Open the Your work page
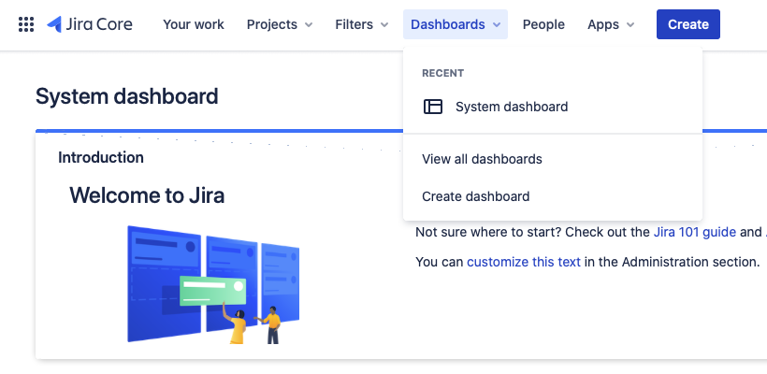This screenshot has width=767, height=374. pos(194,24)
